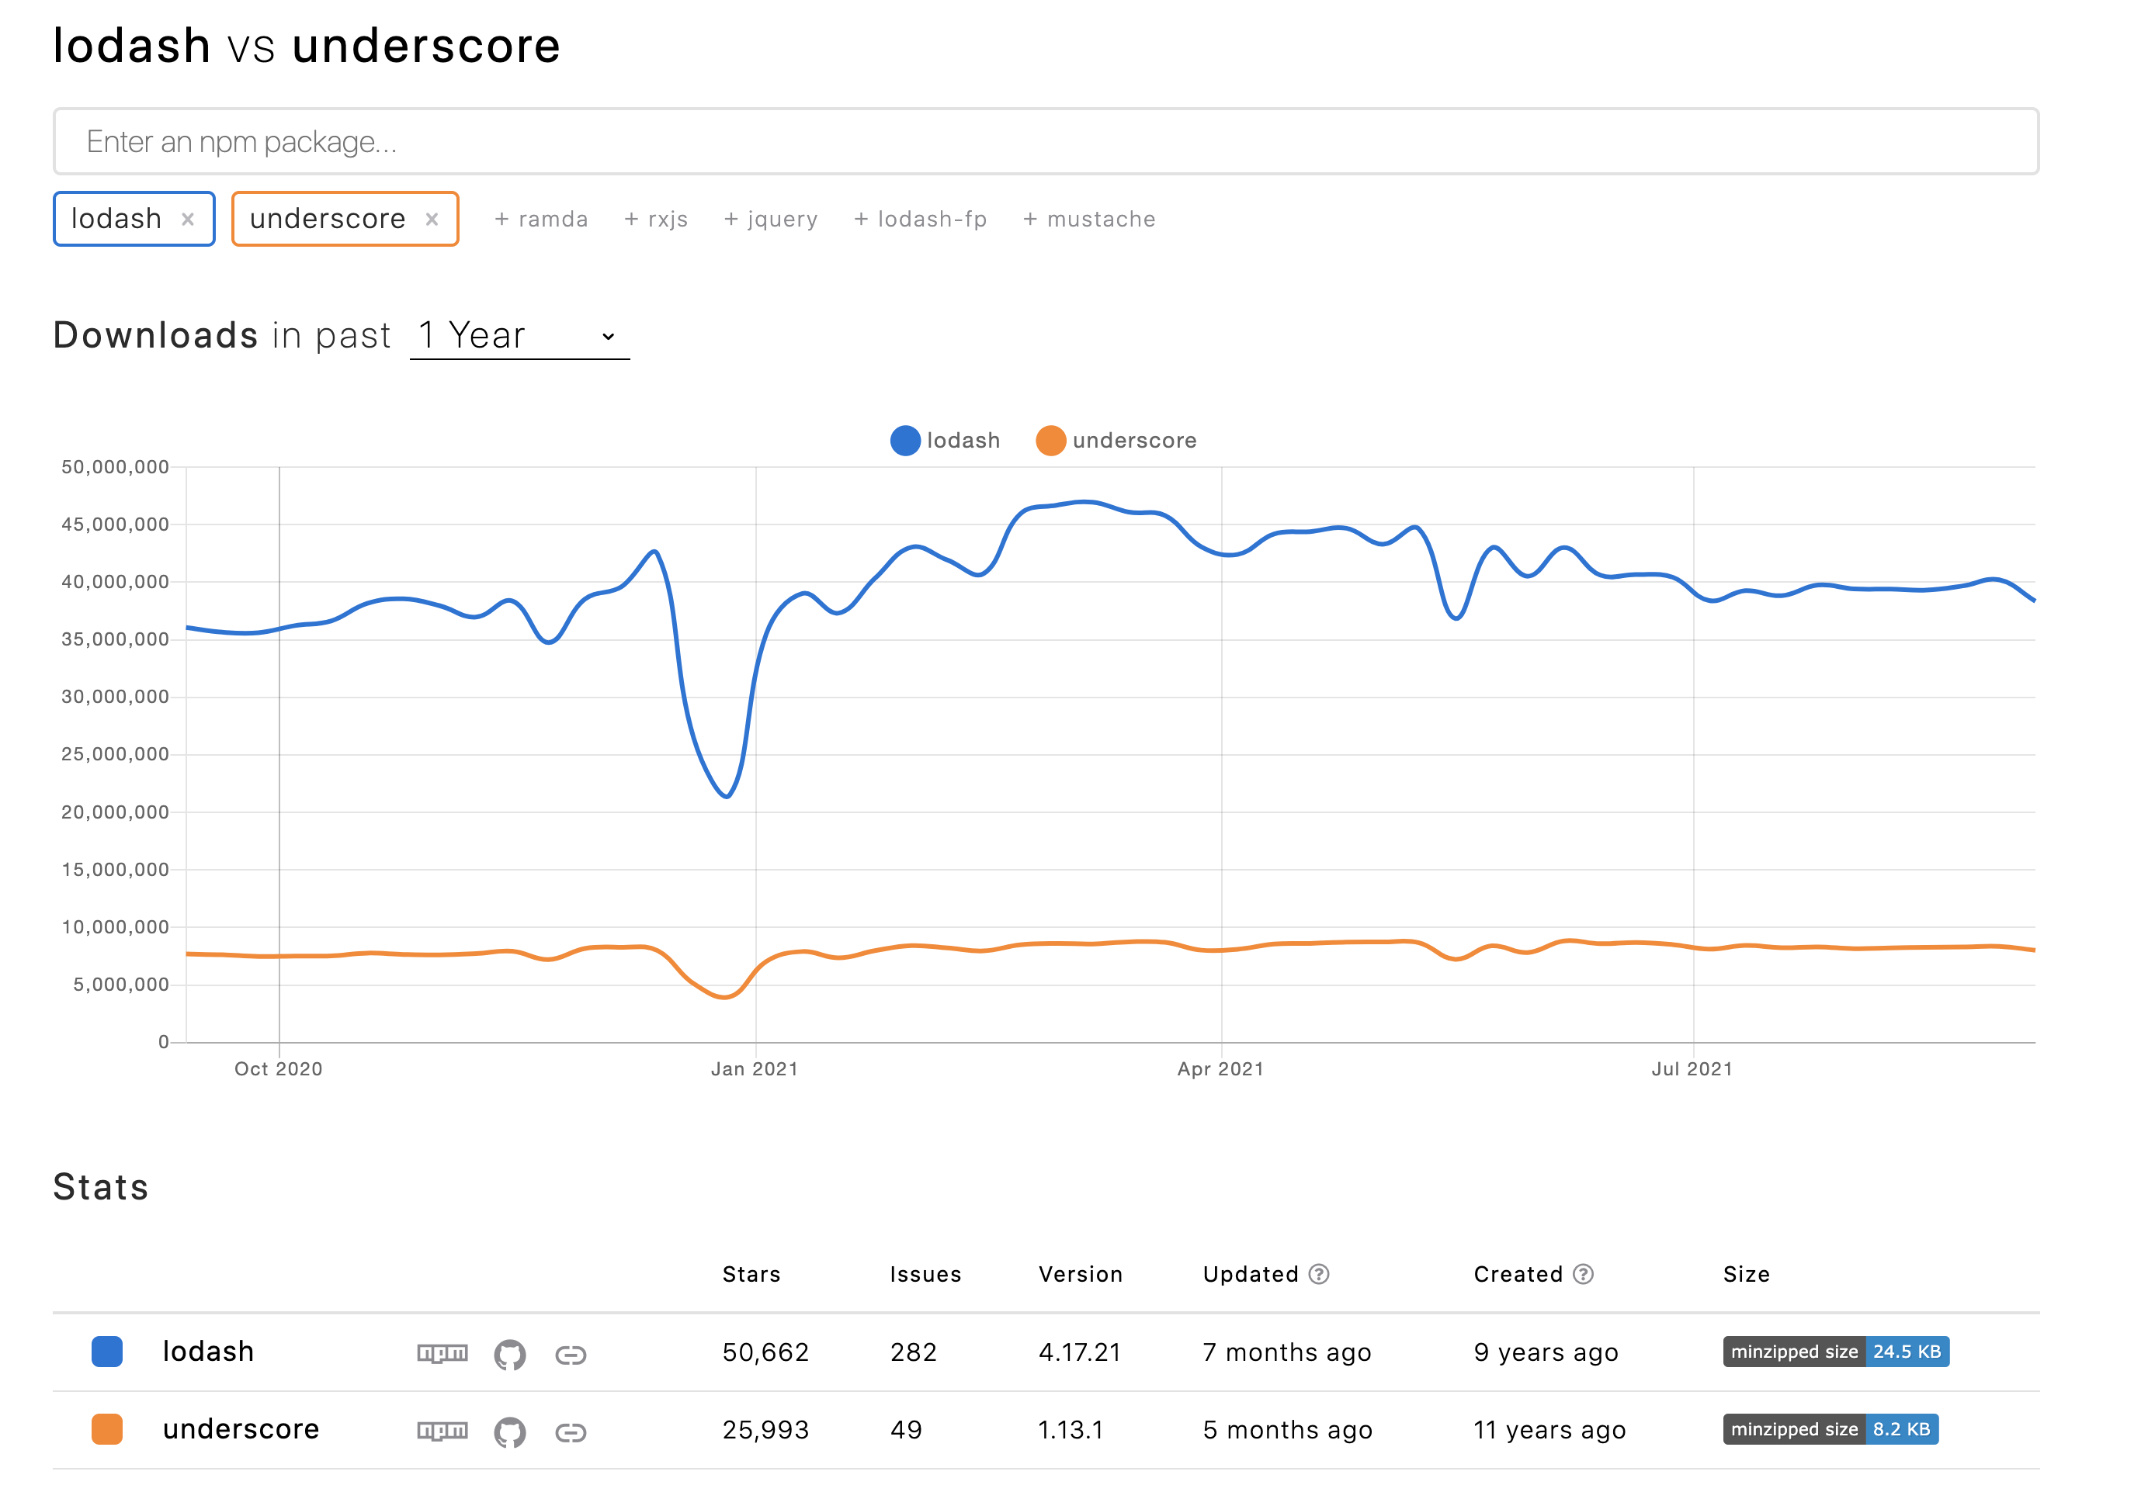Remove lodash package with its x
Viewport: 2155px width, 1499px height.
188,219
